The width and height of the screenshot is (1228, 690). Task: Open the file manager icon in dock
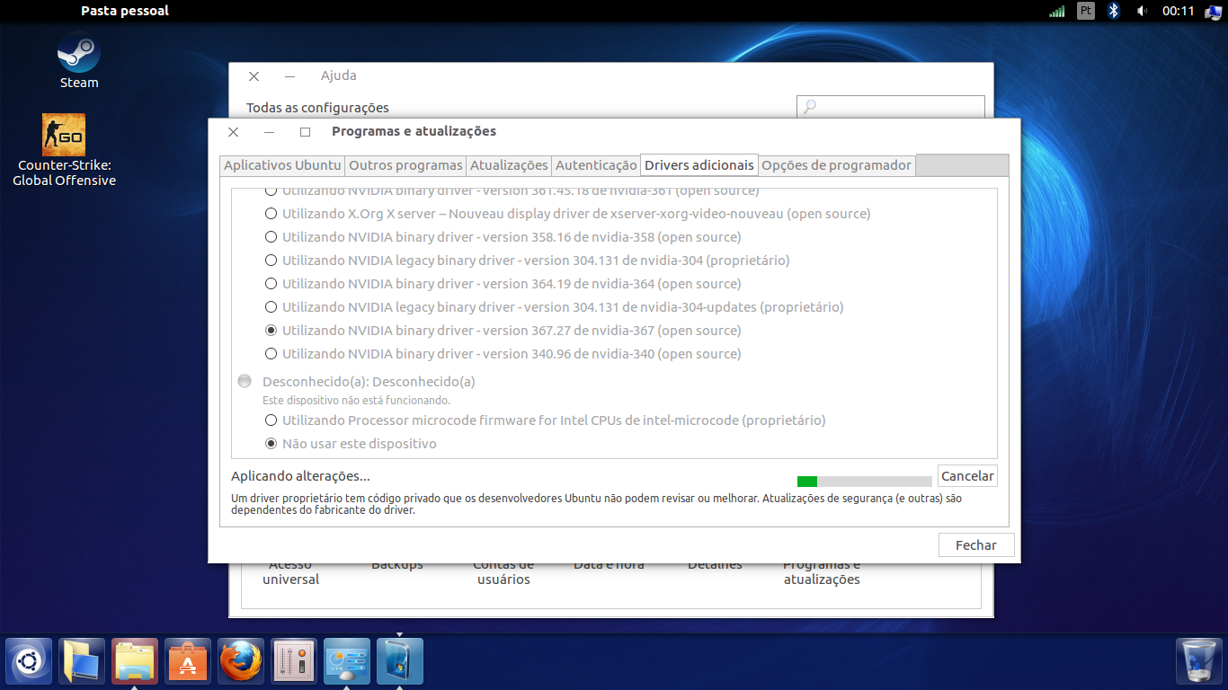[x=135, y=661]
